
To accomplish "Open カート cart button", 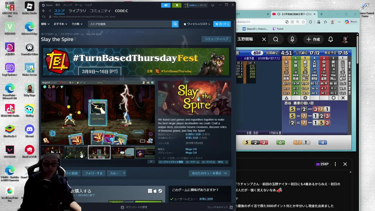I will point(222,24).
